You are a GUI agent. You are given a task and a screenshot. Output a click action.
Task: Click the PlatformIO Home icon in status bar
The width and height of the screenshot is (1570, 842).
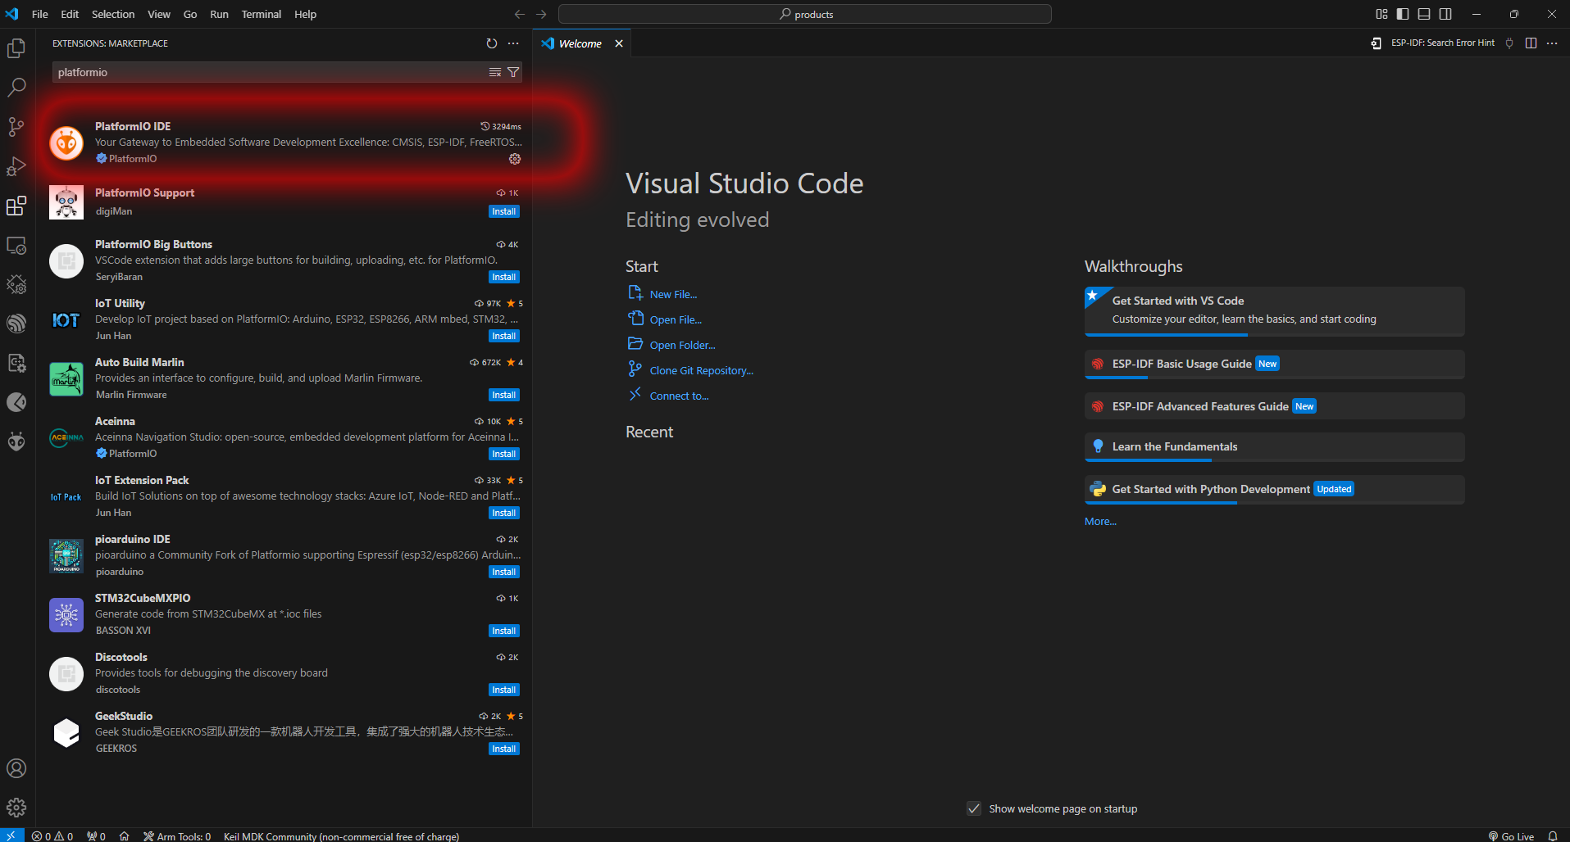tap(124, 836)
